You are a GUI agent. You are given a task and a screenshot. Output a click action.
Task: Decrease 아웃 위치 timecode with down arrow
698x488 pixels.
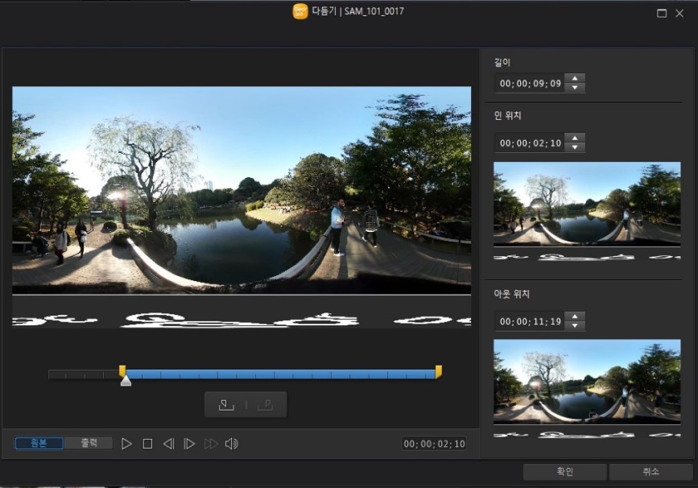575,325
